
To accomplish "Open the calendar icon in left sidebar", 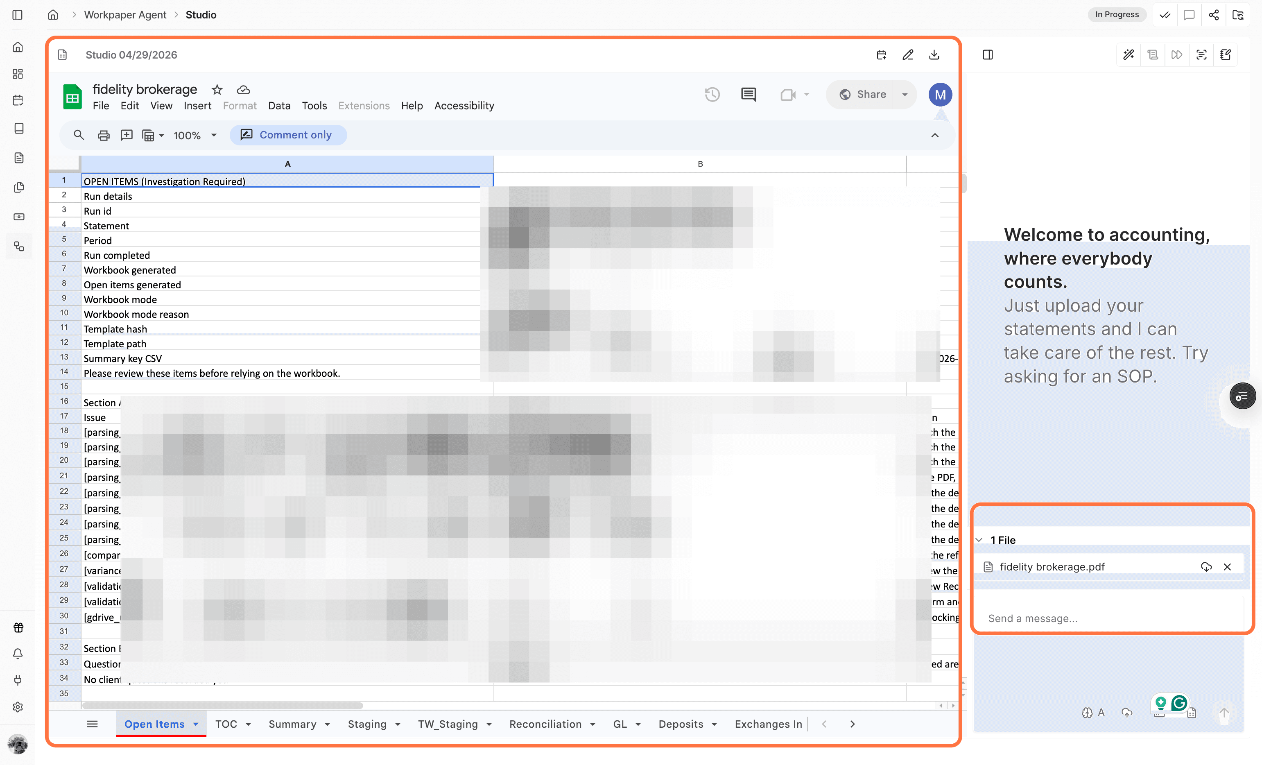I will (18, 100).
